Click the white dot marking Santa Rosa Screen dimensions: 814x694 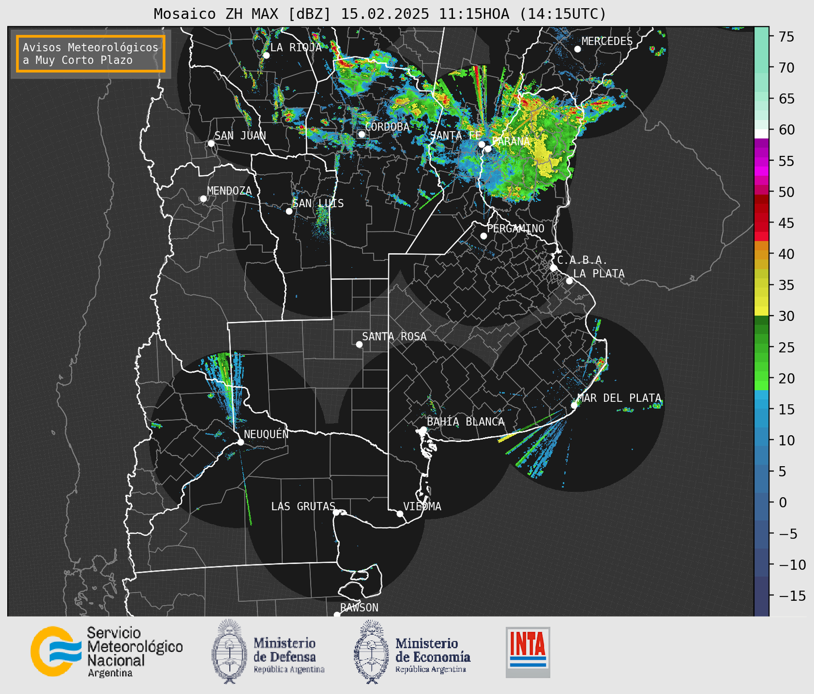point(359,344)
